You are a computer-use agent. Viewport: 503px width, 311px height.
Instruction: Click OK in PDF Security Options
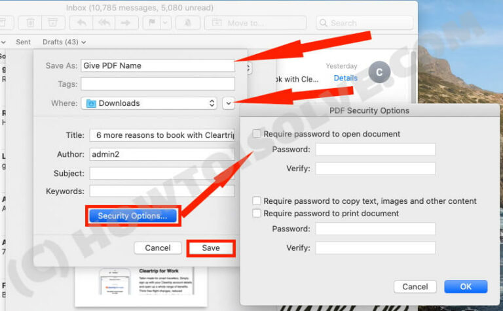[x=466, y=287]
